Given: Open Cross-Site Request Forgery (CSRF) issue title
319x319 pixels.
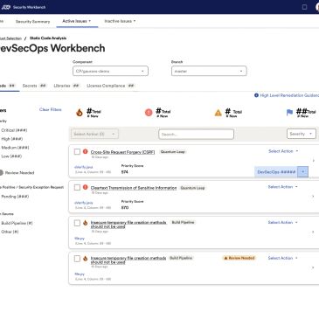Looking at the screenshot, I should pyautogui.click(x=122, y=152).
